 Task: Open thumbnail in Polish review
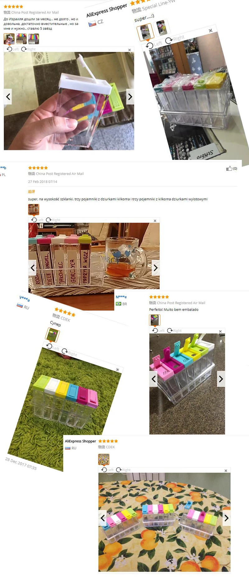(x=34, y=210)
